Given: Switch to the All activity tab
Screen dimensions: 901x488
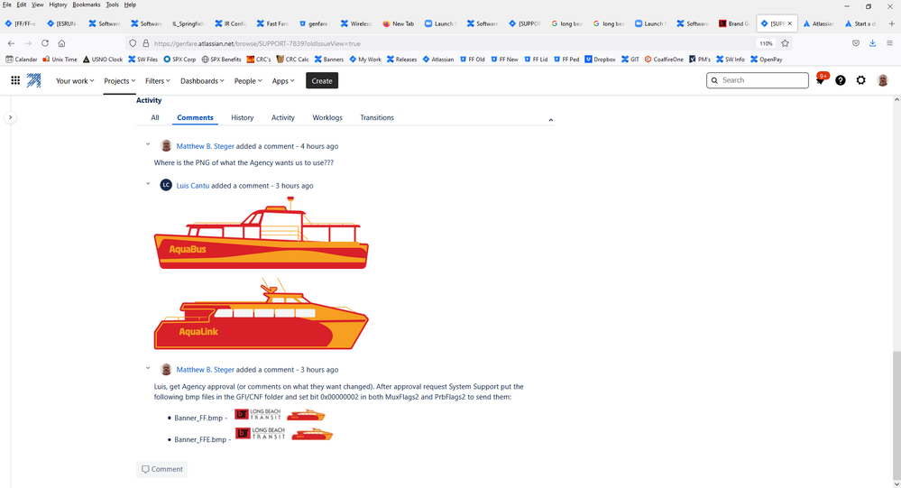Looking at the screenshot, I should click(155, 117).
